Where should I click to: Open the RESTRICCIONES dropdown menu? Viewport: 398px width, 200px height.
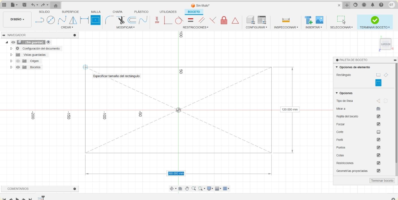pos(196,27)
